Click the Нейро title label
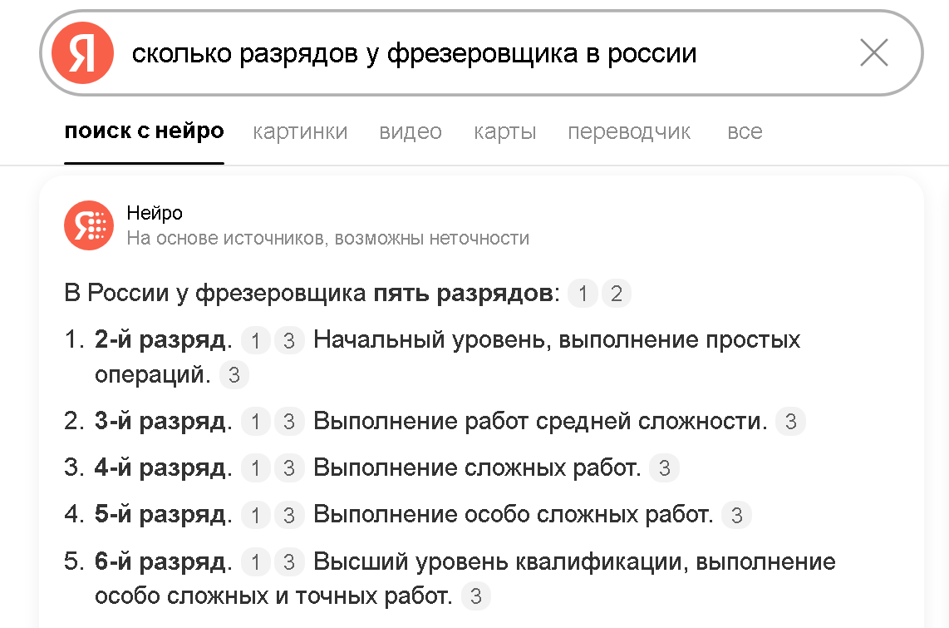This screenshot has width=949, height=628. pos(155,214)
